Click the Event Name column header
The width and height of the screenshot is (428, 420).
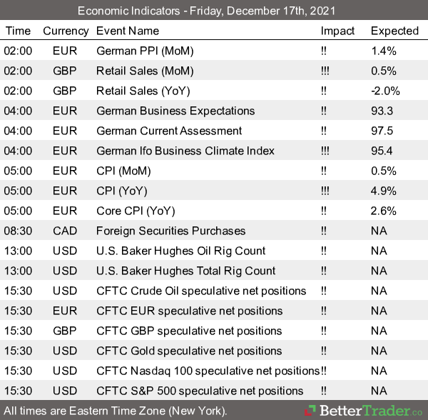pyautogui.click(x=128, y=31)
